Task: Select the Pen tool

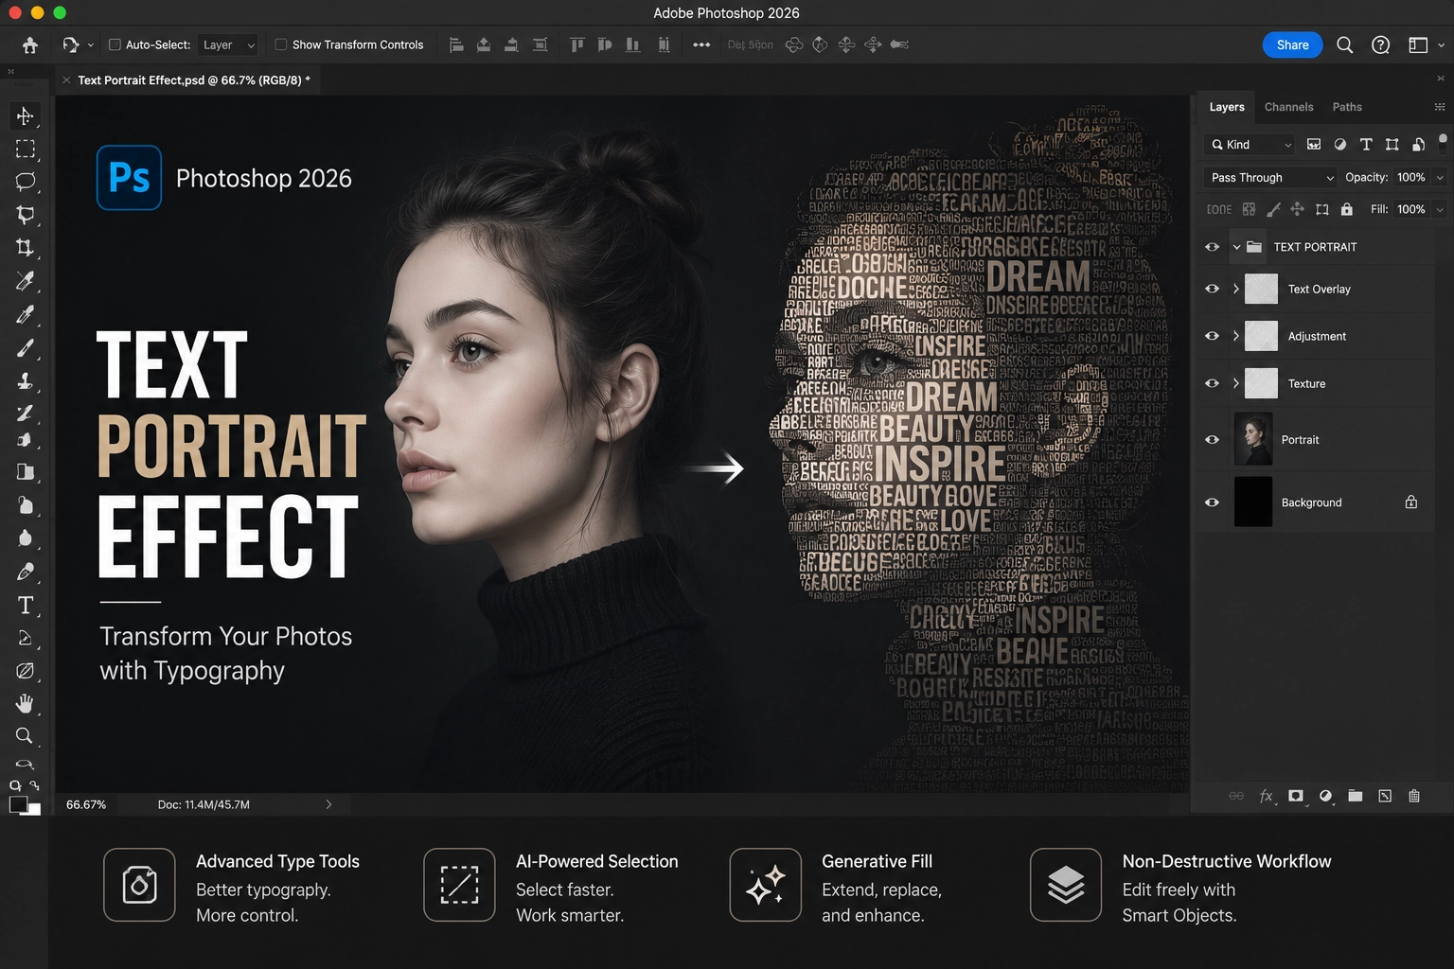Action: point(25,572)
